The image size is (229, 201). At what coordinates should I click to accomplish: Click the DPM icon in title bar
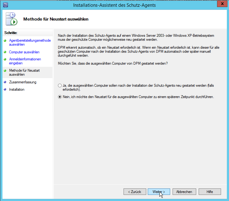click(5, 5)
